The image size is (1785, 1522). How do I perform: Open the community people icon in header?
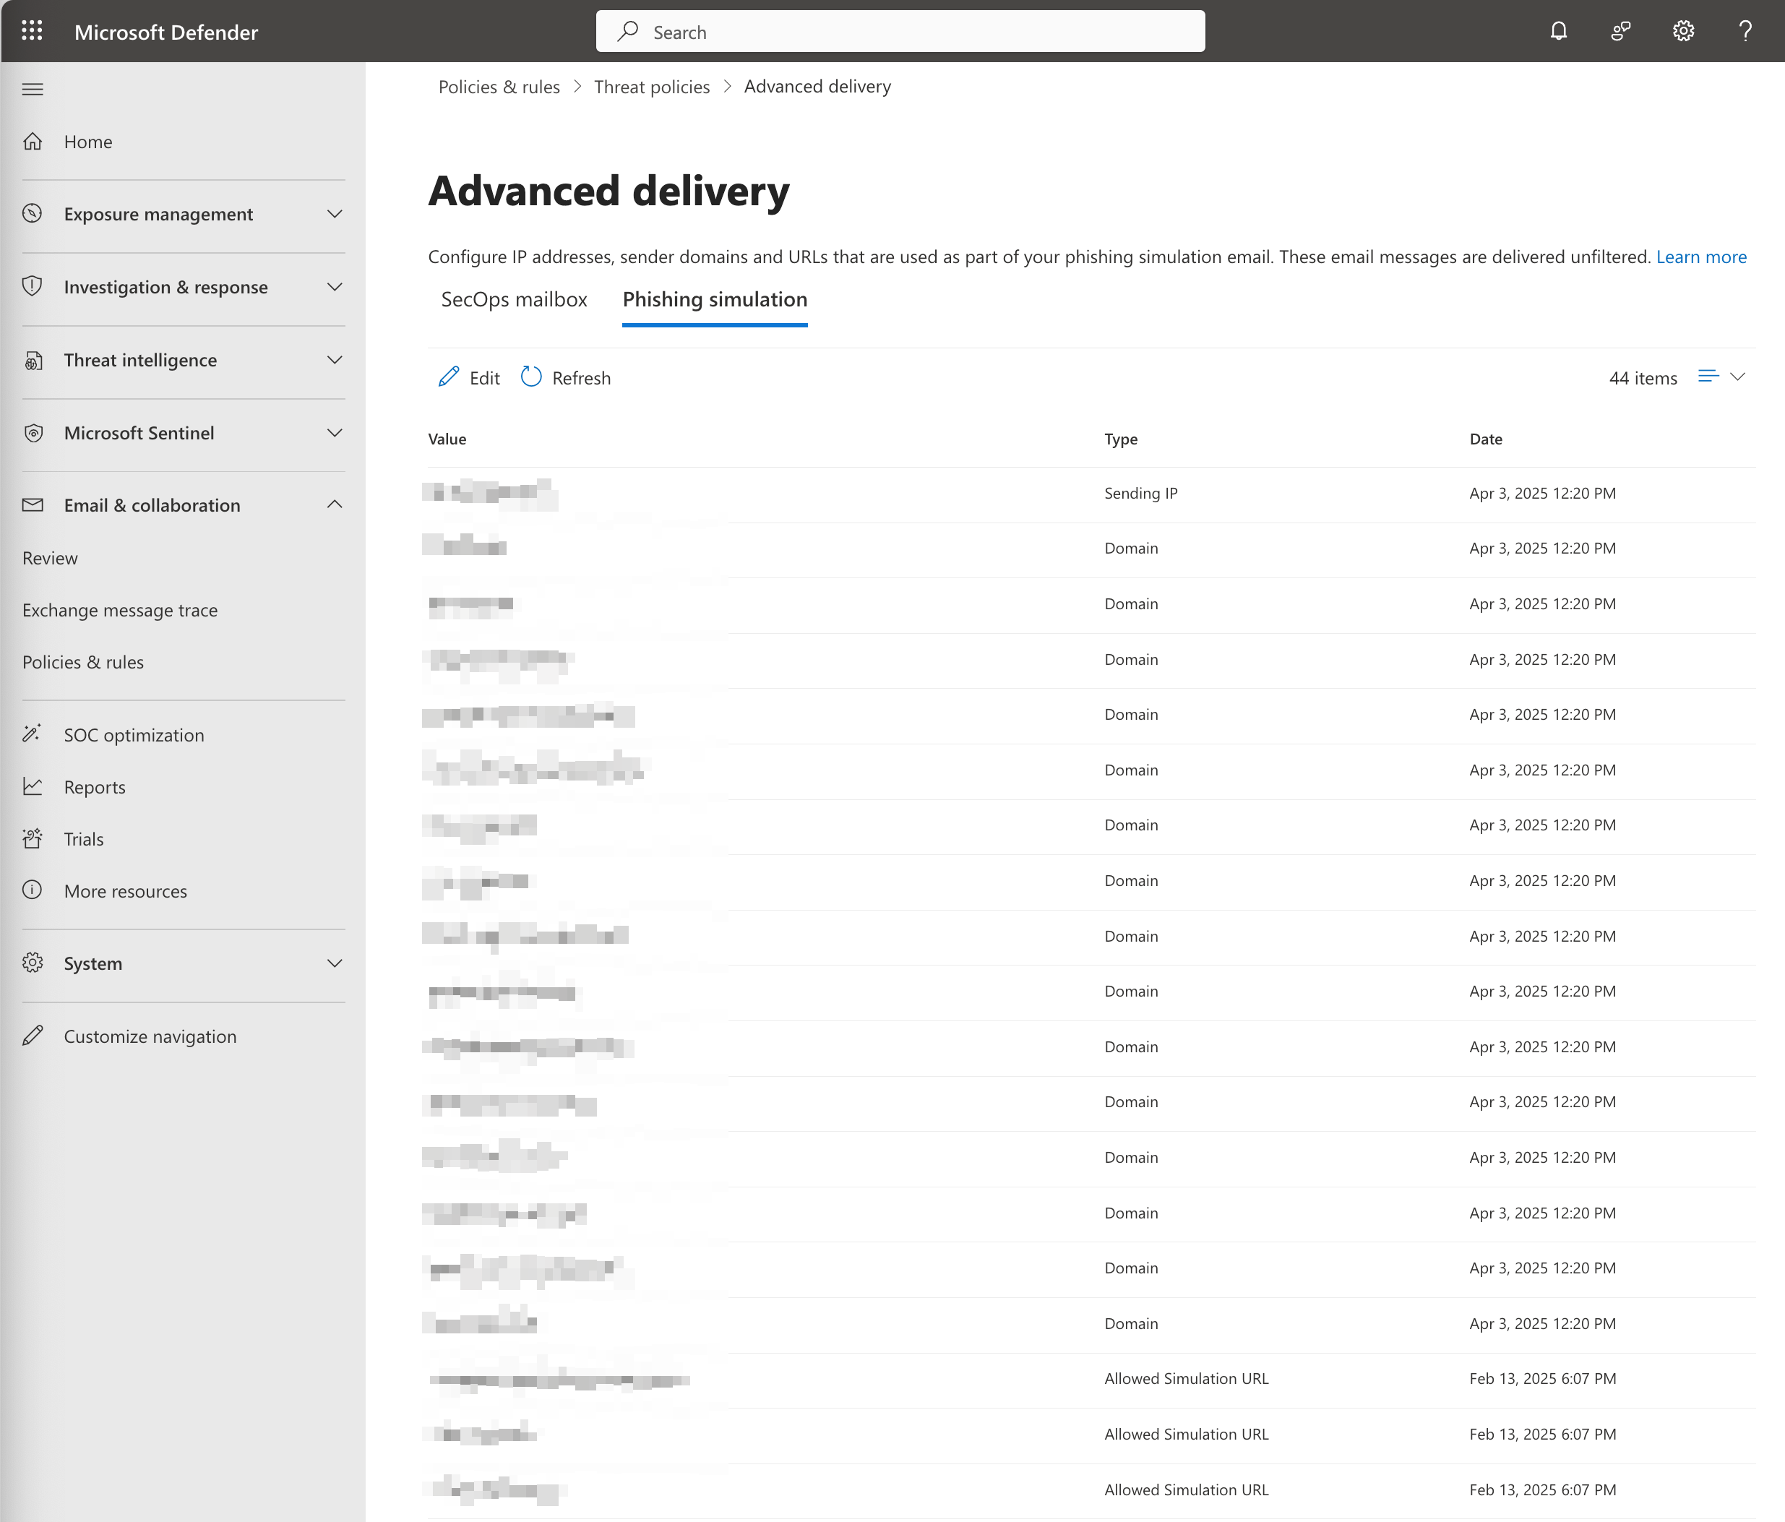(x=1620, y=32)
